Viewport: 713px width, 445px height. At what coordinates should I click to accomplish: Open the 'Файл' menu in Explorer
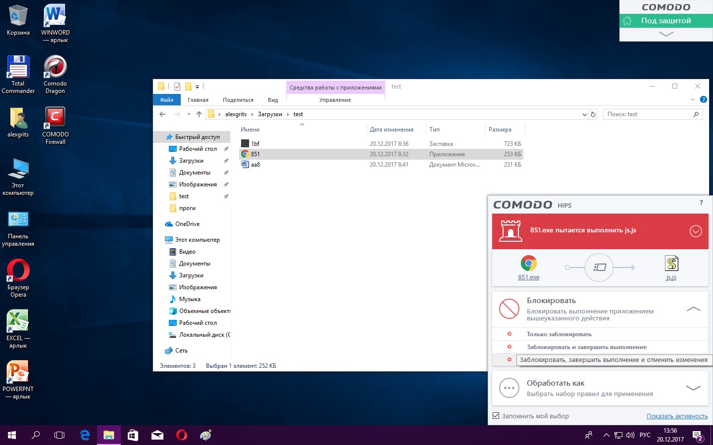pyautogui.click(x=167, y=100)
